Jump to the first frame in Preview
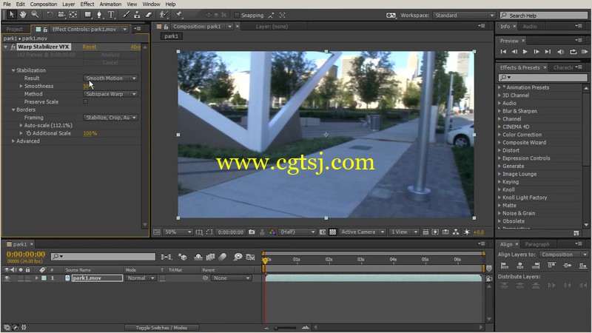This screenshot has width=592, height=333. (503, 52)
